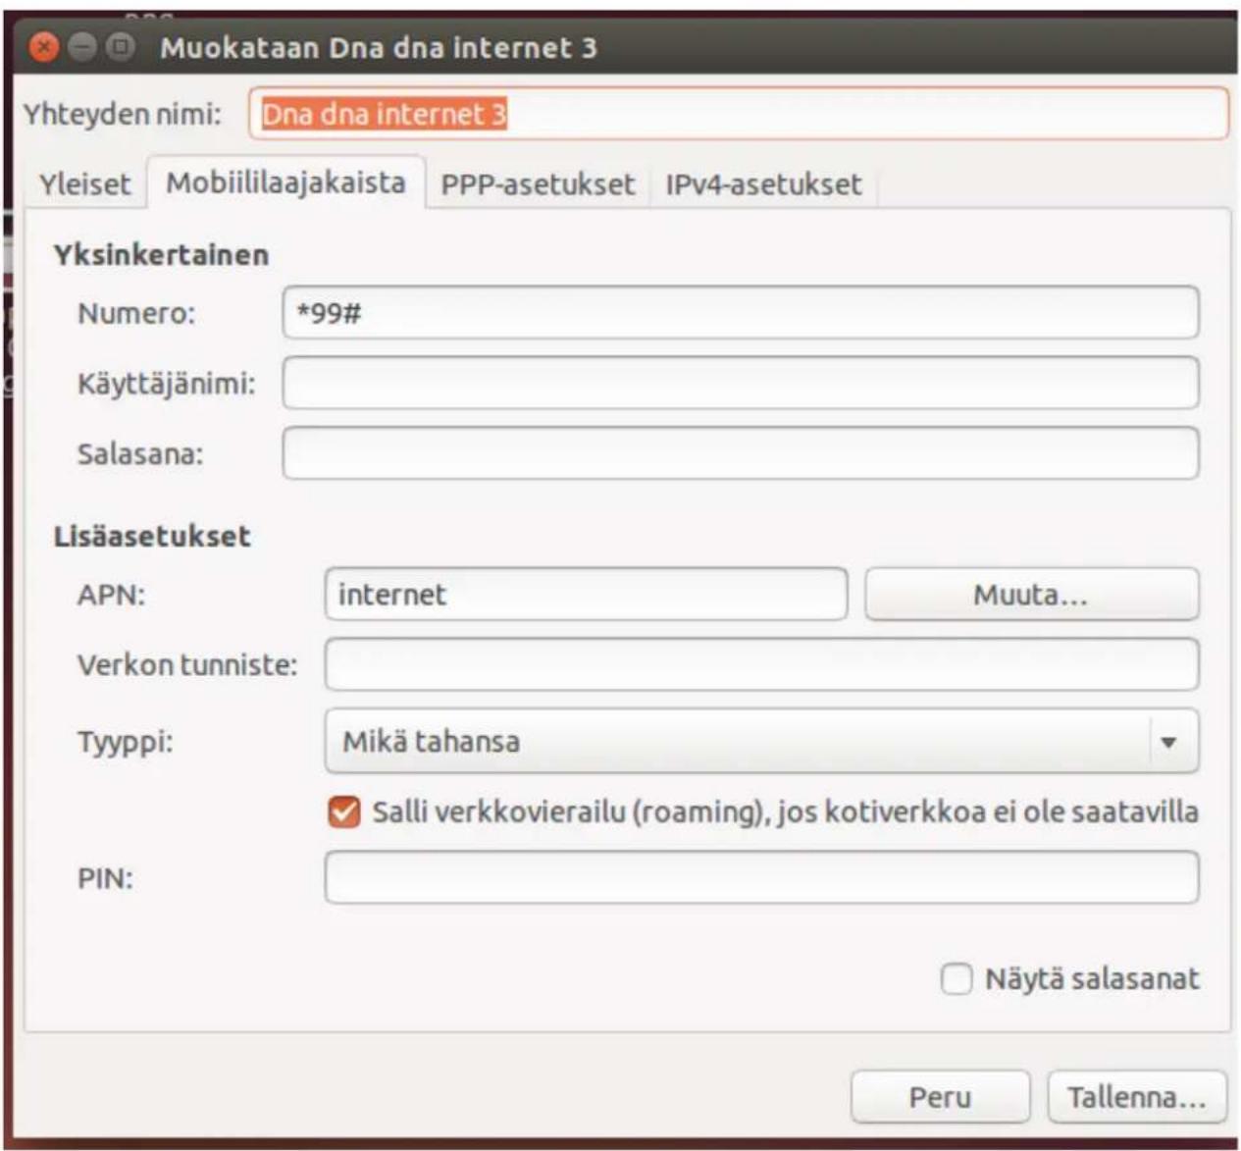Switch to the Yleiset tab
This screenshot has width=1241, height=1151.
84,183
